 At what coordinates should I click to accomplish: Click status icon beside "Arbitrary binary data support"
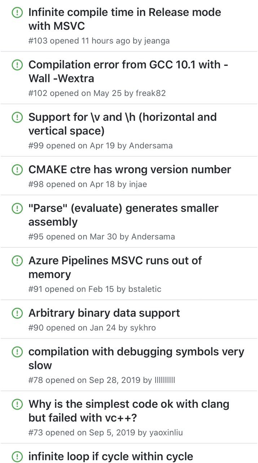point(17,313)
